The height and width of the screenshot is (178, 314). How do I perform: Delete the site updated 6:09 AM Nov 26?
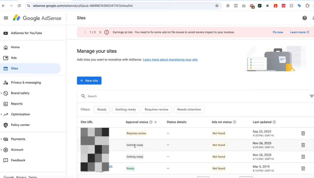[x=303, y=145]
